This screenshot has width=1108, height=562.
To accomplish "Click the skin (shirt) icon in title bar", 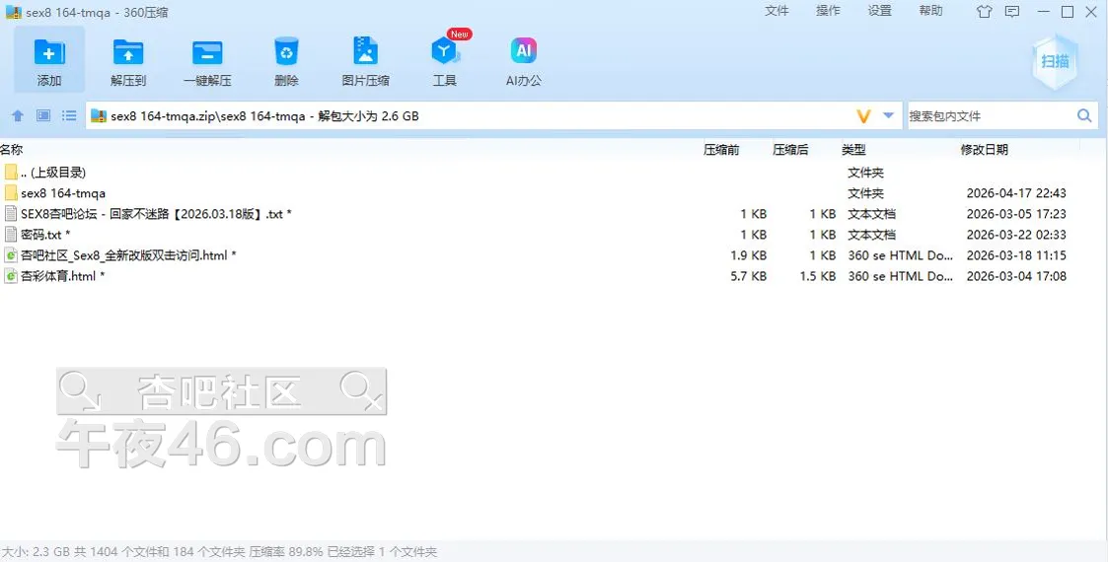I will tap(984, 12).
